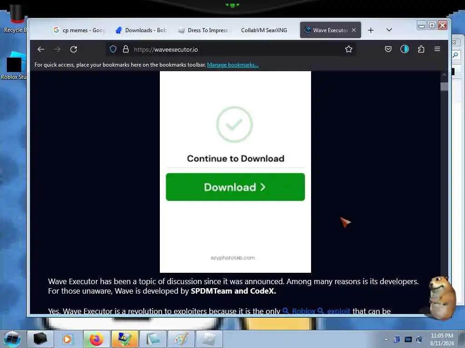
Task: Open the Roblox taskbar icon
Action: 209,339
